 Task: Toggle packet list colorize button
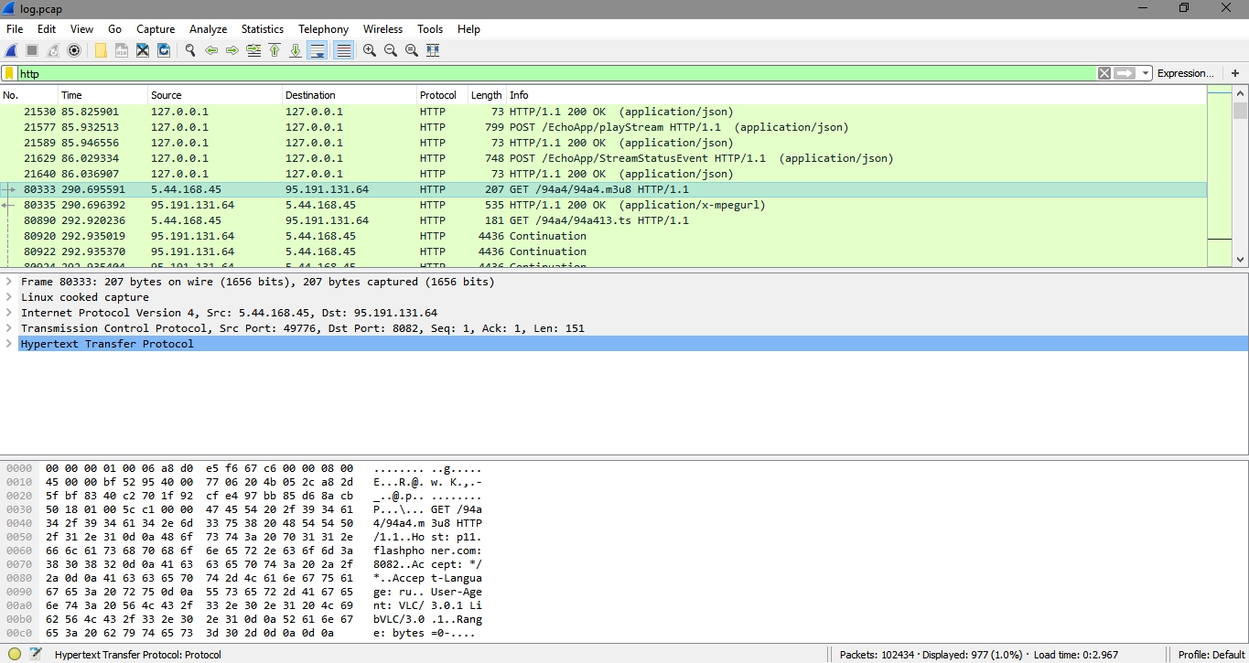click(x=344, y=50)
